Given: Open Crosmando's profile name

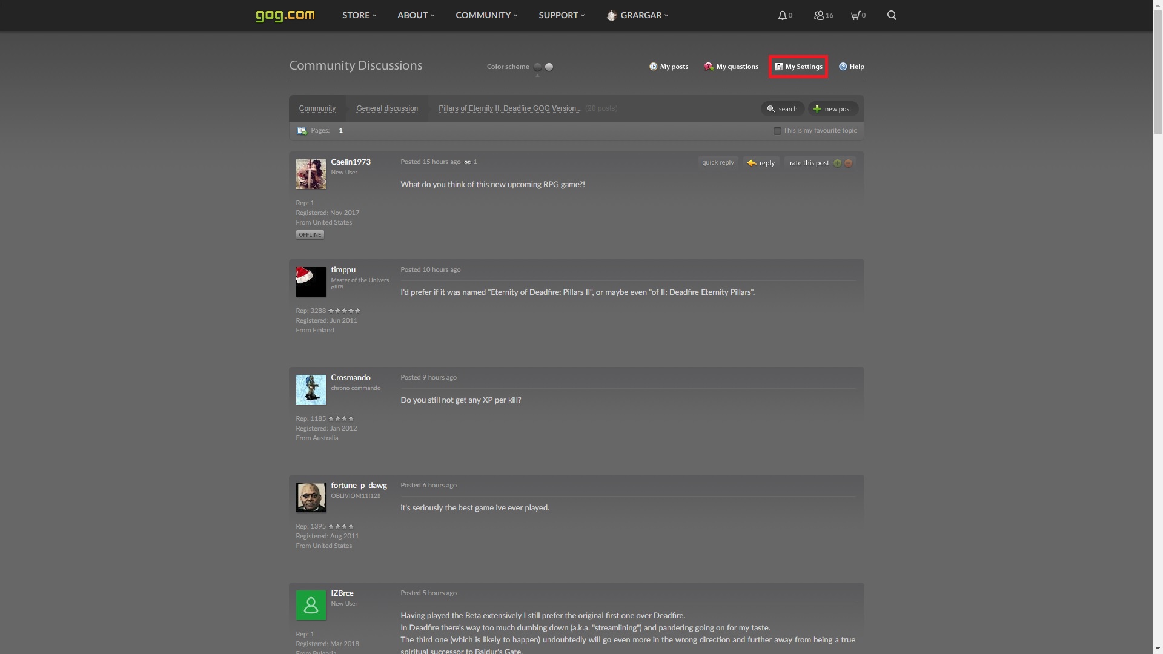Looking at the screenshot, I should (x=351, y=378).
